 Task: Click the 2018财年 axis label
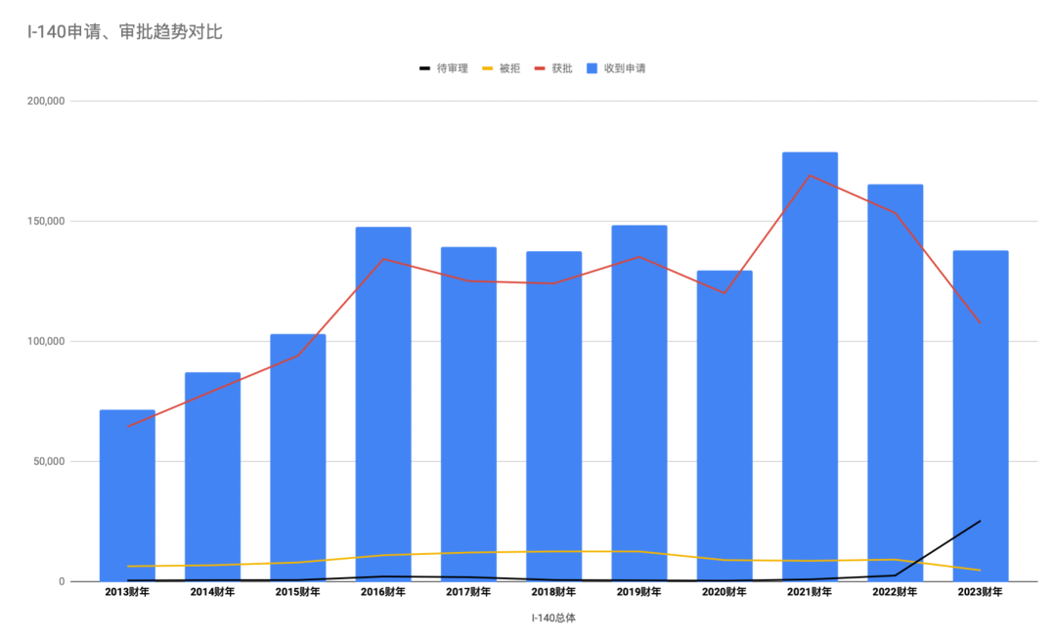tap(553, 592)
